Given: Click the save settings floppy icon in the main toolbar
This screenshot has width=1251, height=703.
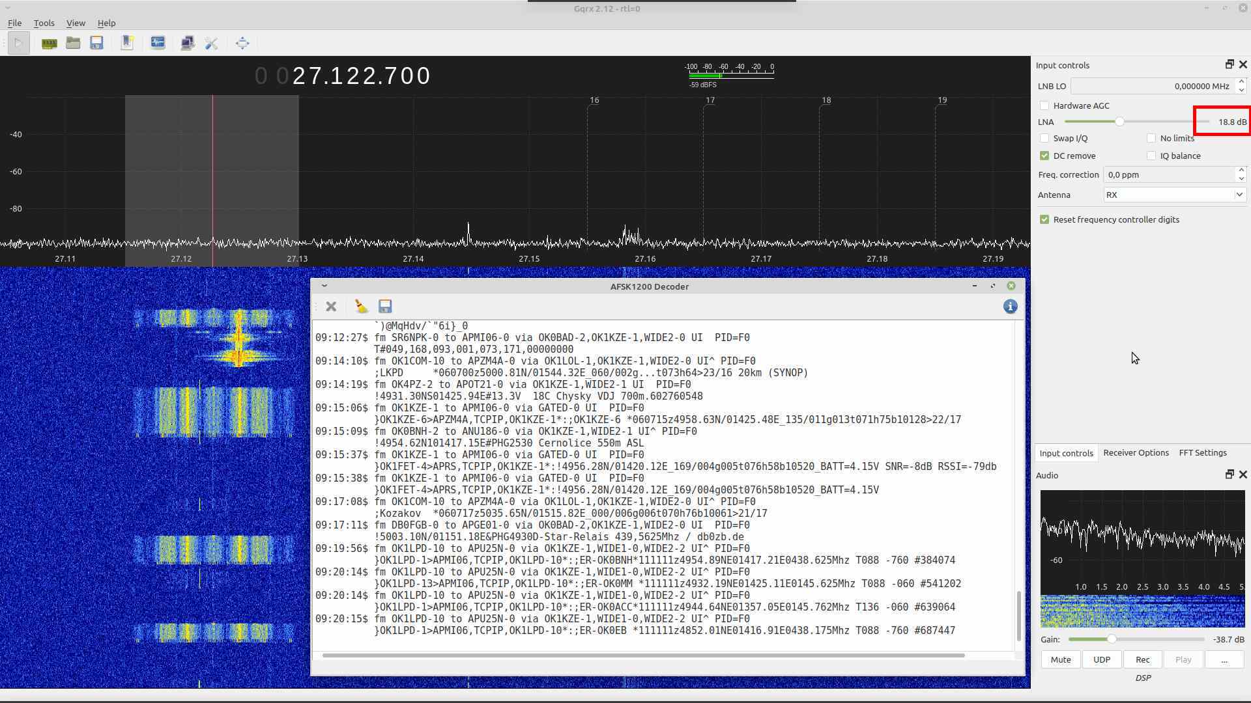Looking at the screenshot, I should (97, 44).
